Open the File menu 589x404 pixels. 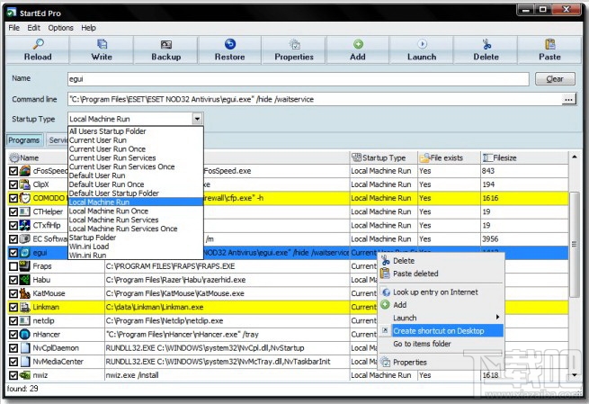coord(13,28)
